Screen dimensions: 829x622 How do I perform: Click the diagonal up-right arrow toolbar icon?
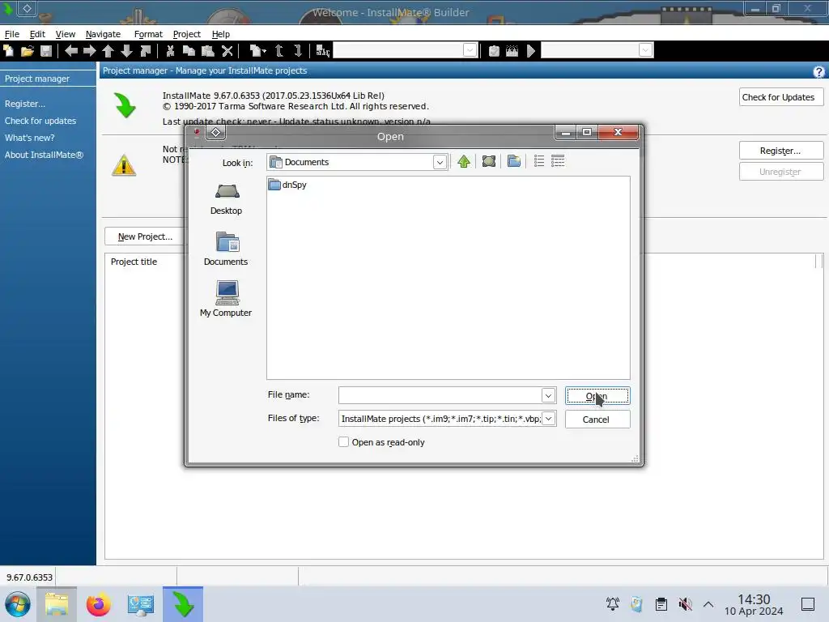pyautogui.click(x=146, y=51)
